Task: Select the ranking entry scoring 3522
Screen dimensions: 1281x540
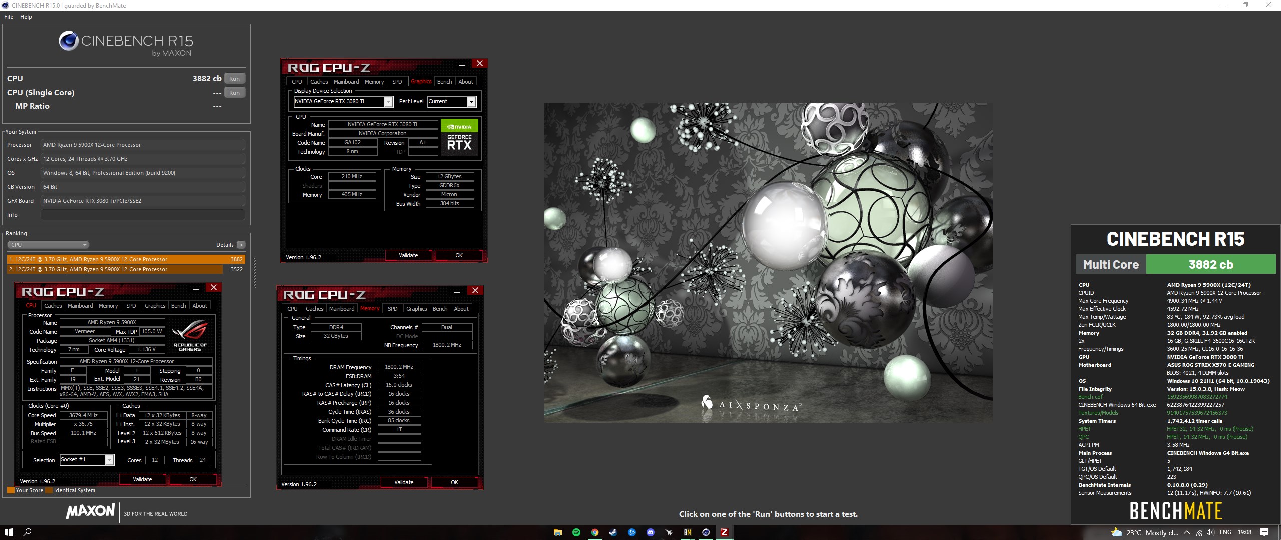Action: click(126, 269)
